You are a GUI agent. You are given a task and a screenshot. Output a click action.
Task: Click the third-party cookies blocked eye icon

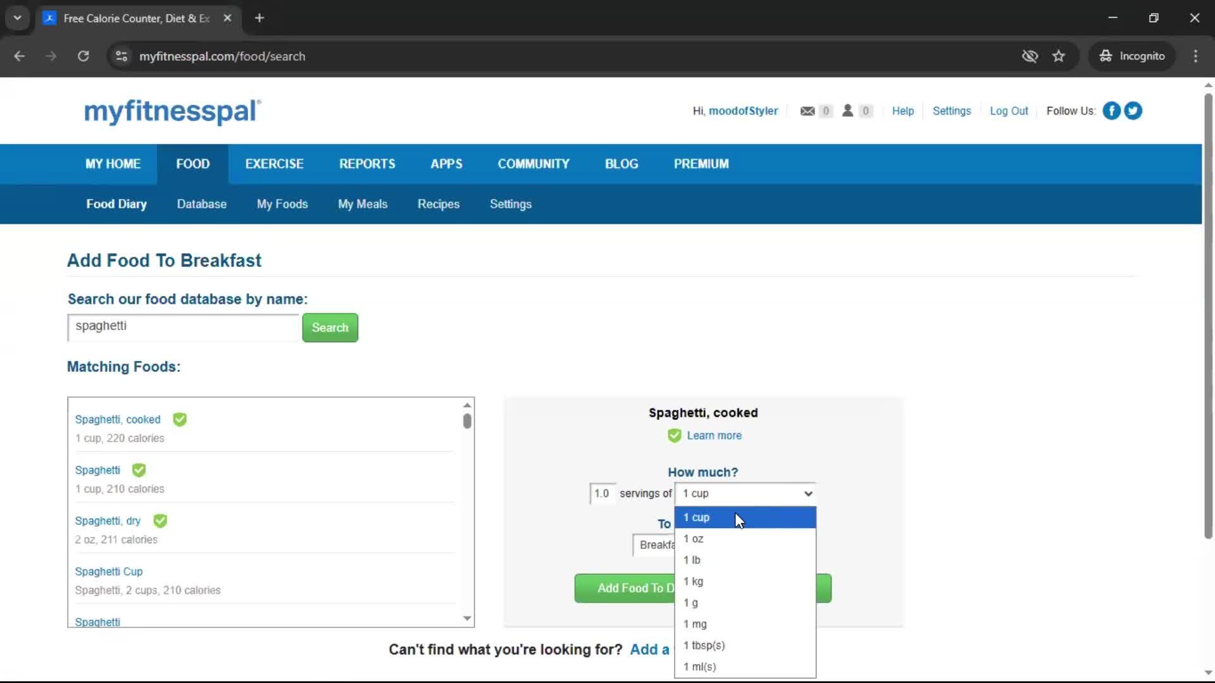point(1030,56)
